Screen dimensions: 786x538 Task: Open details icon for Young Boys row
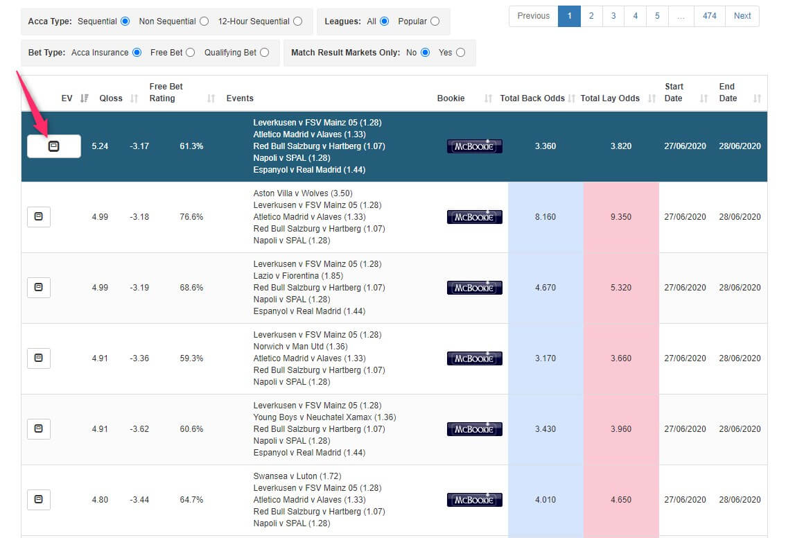[x=39, y=428]
